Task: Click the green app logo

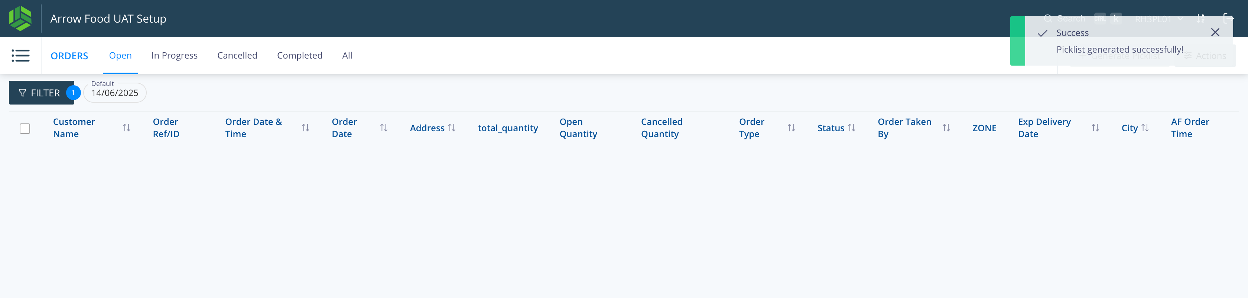Action: tap(20, 19)
